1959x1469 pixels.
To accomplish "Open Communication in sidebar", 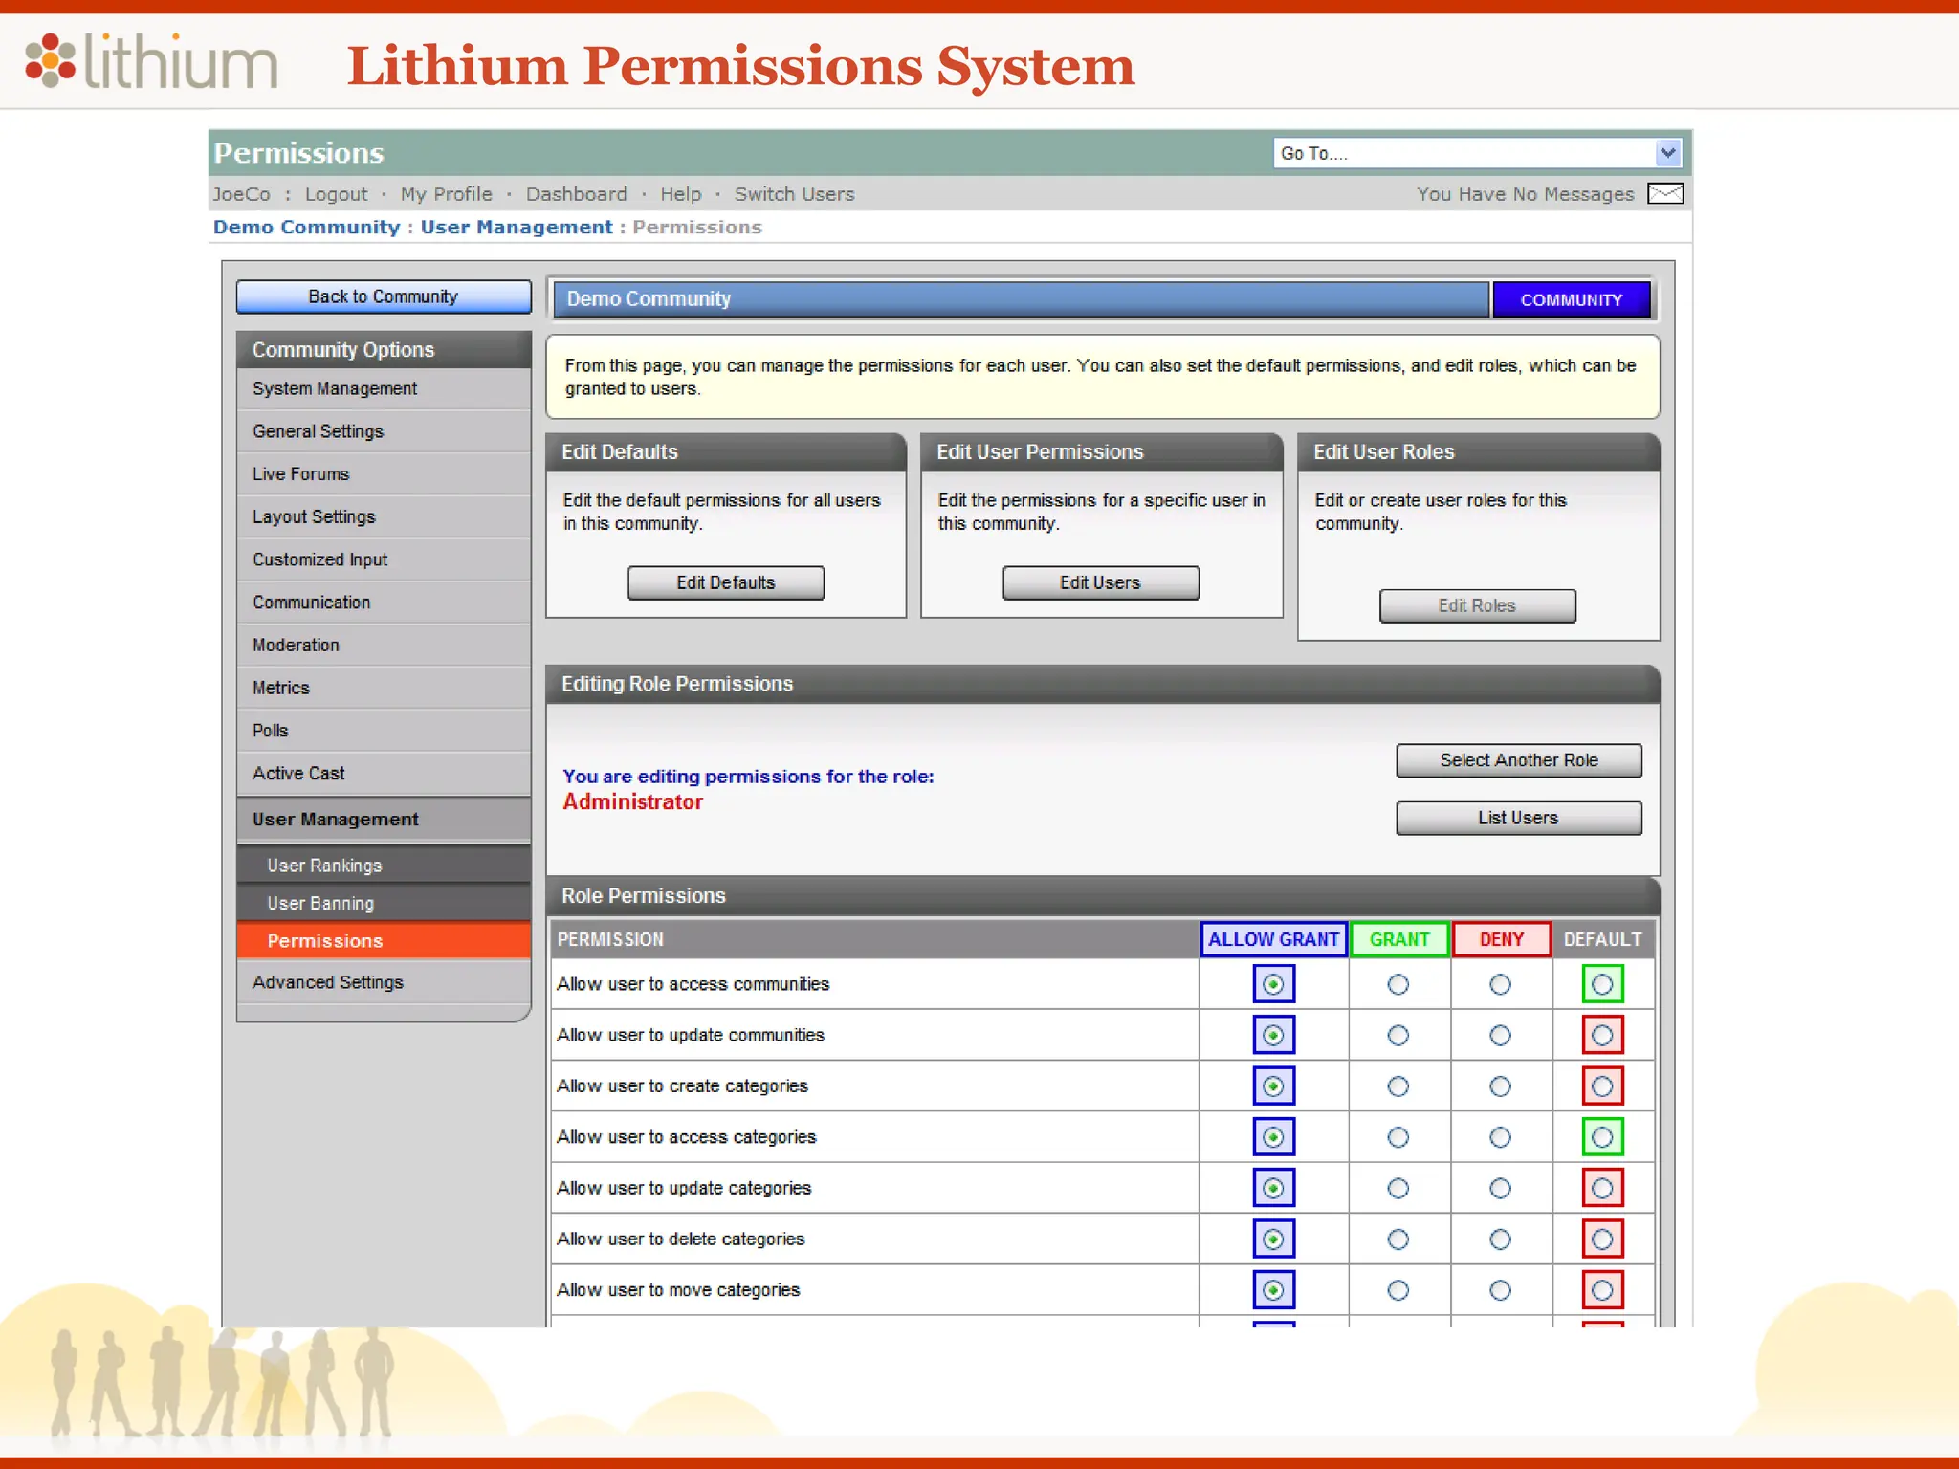I will pos(384,603).
